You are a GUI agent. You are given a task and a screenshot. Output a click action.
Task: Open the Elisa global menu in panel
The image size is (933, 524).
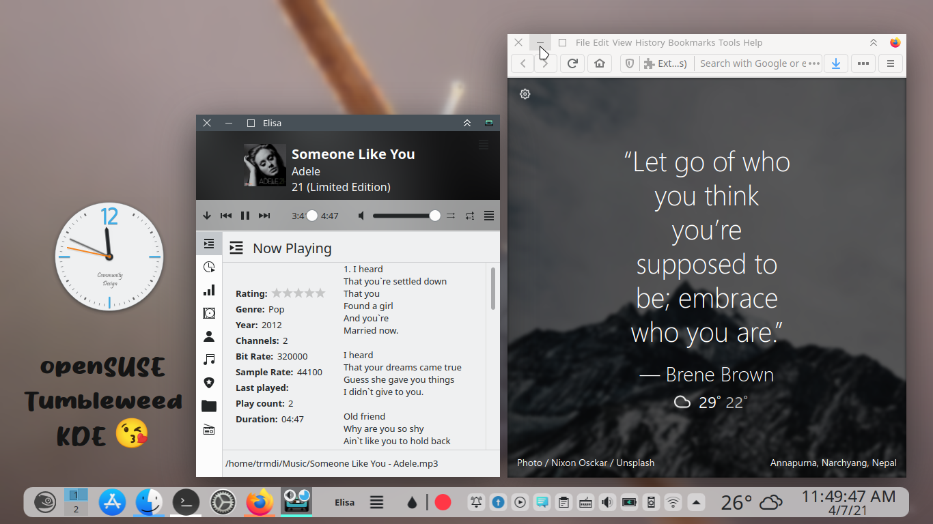point(376,503)
